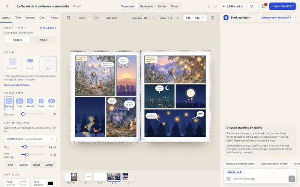
Task: Switch to Cast tab
Action: [x=42, y=18]
